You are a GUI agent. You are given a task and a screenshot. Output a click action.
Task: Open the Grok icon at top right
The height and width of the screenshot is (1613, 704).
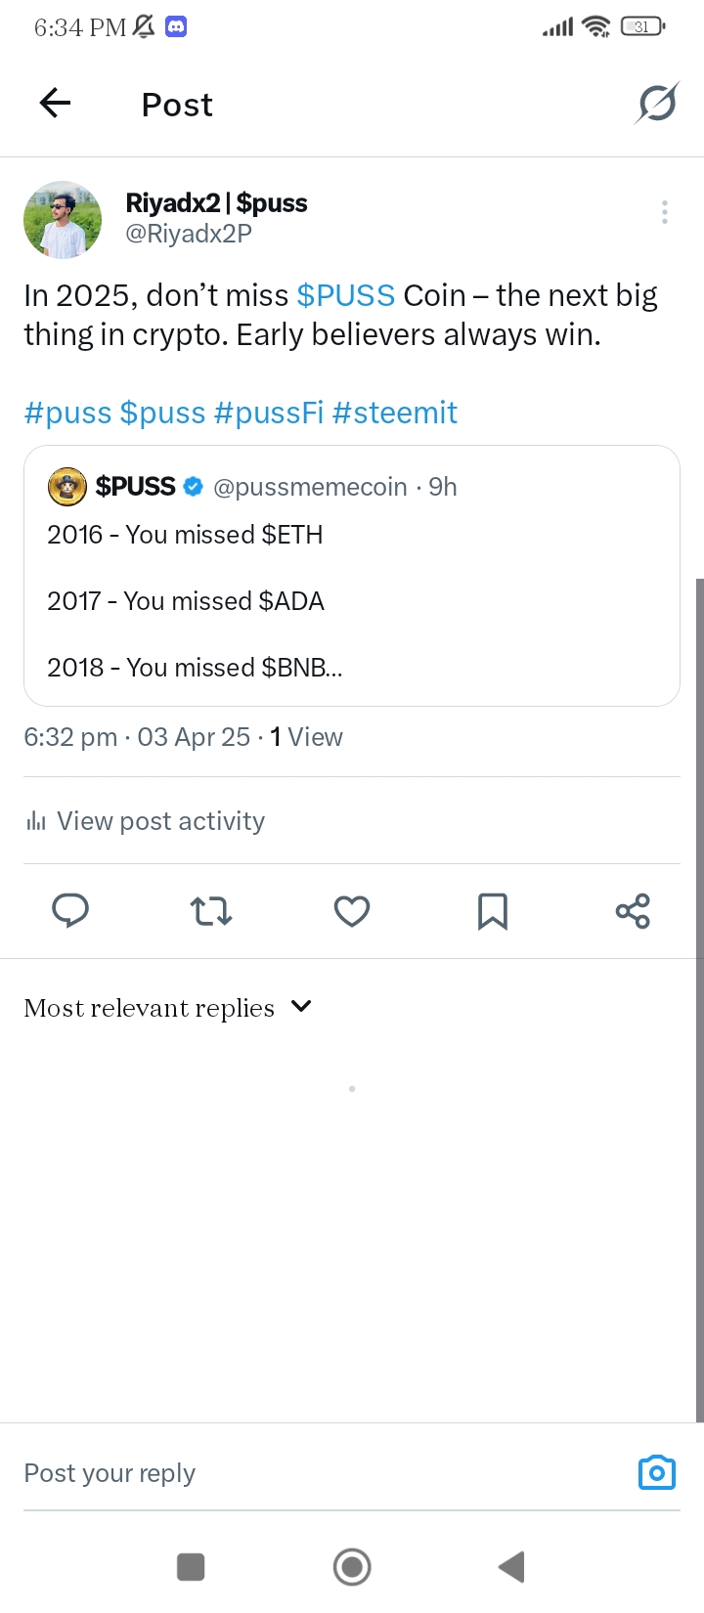coord(656,103)
